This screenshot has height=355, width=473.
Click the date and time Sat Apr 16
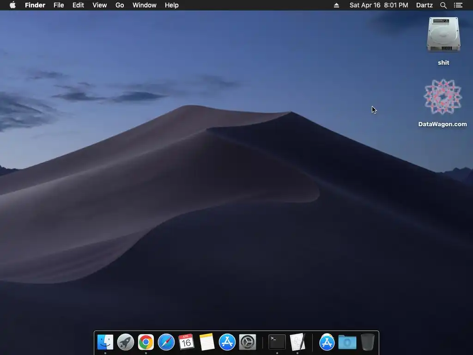[379, 5]
